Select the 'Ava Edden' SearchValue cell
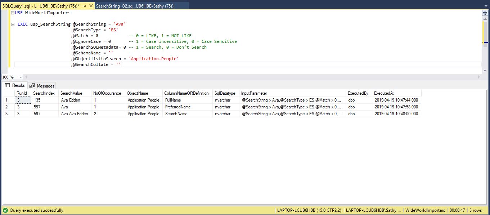Screen dimensions: 490x215 (75, 100)
